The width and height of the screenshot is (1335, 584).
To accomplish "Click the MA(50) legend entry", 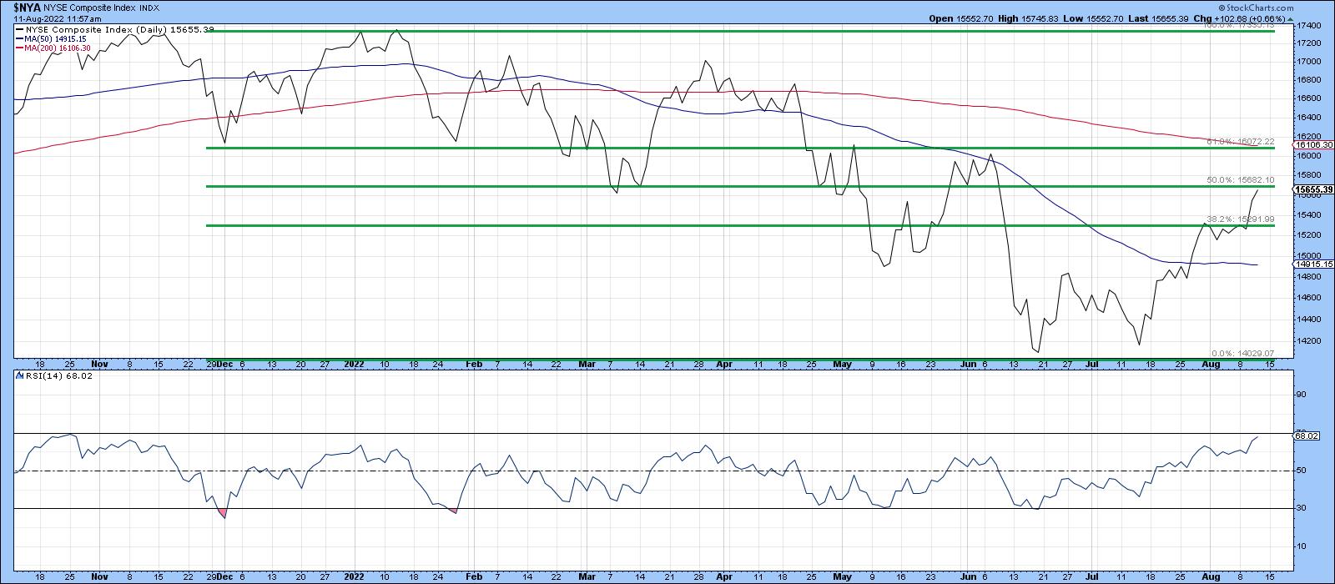I will click(x=54, y=38).
